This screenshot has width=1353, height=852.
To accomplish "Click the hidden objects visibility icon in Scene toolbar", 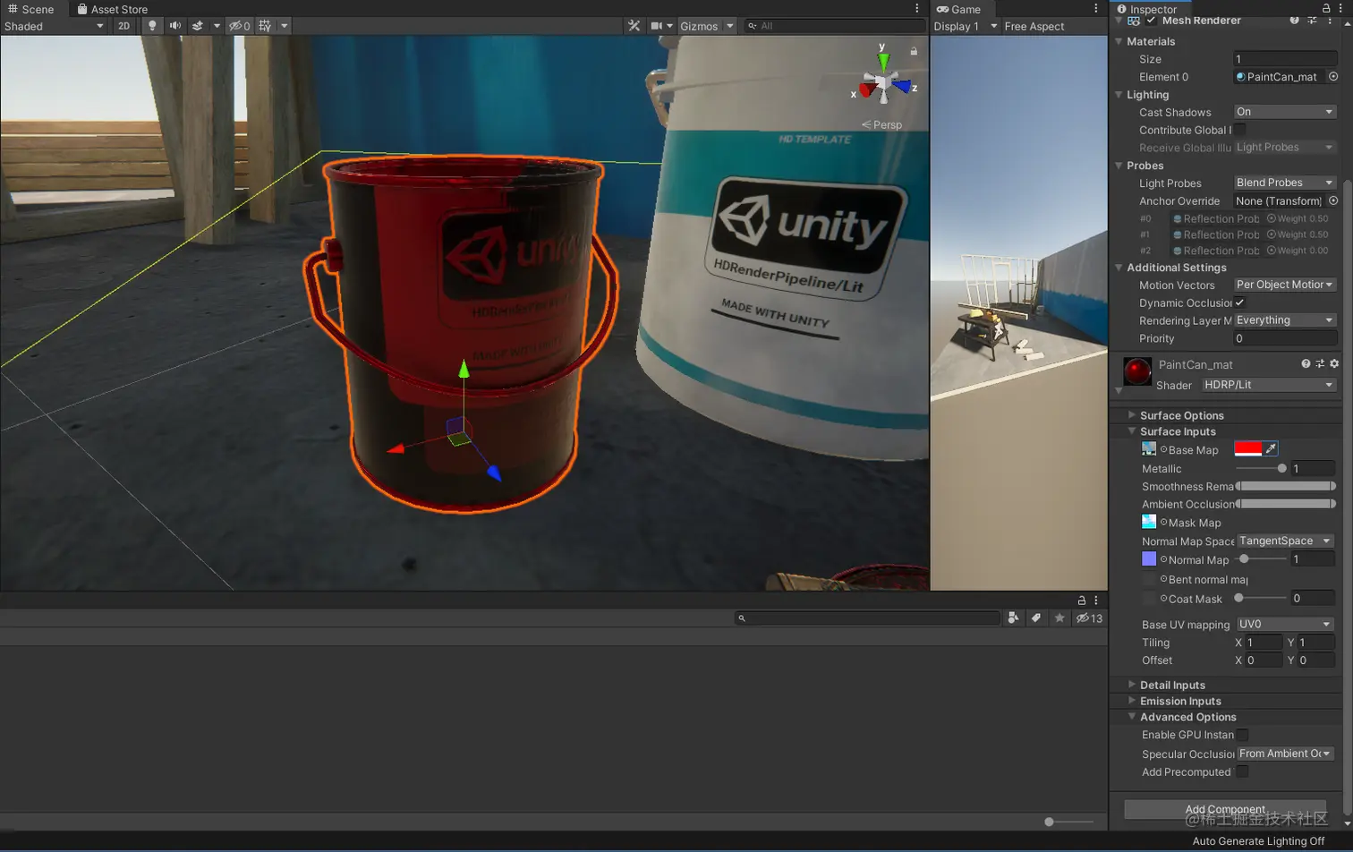I will point(240,26).
